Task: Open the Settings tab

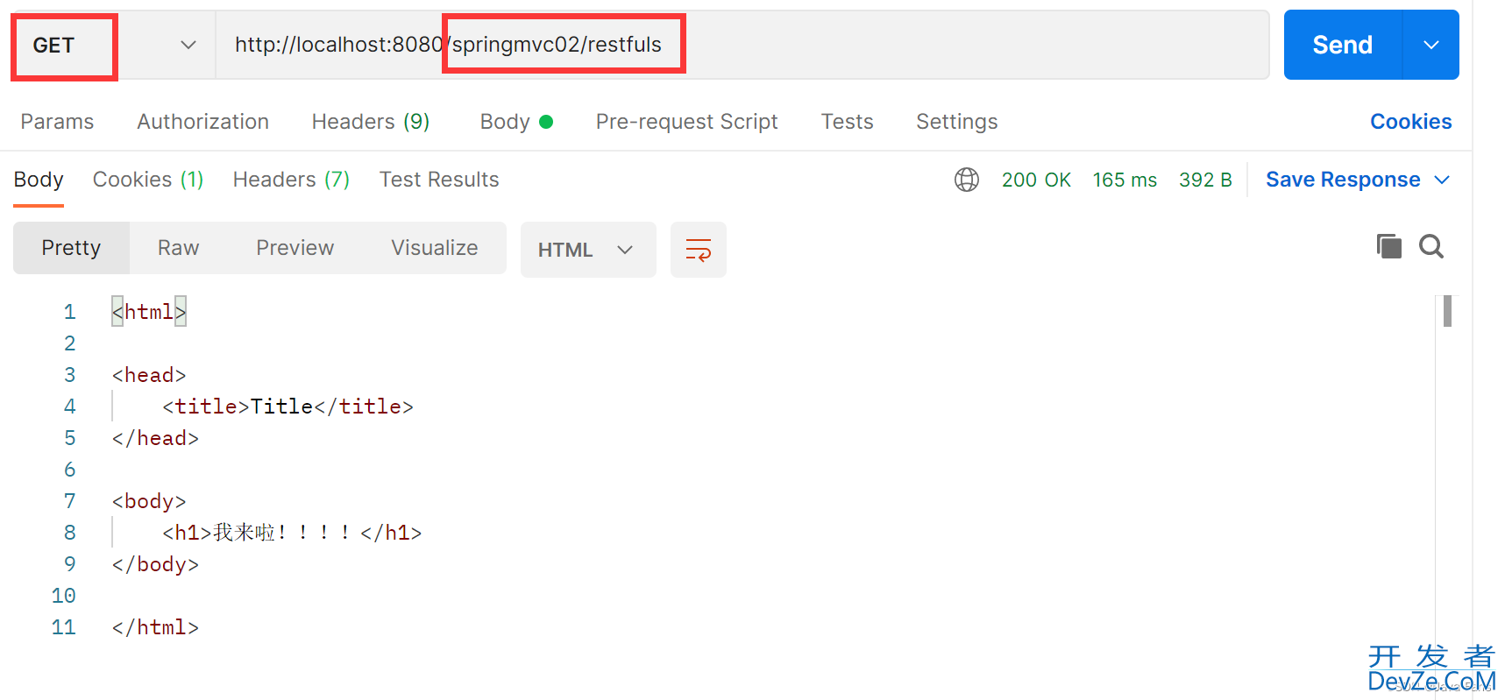Action: (956, 122)
